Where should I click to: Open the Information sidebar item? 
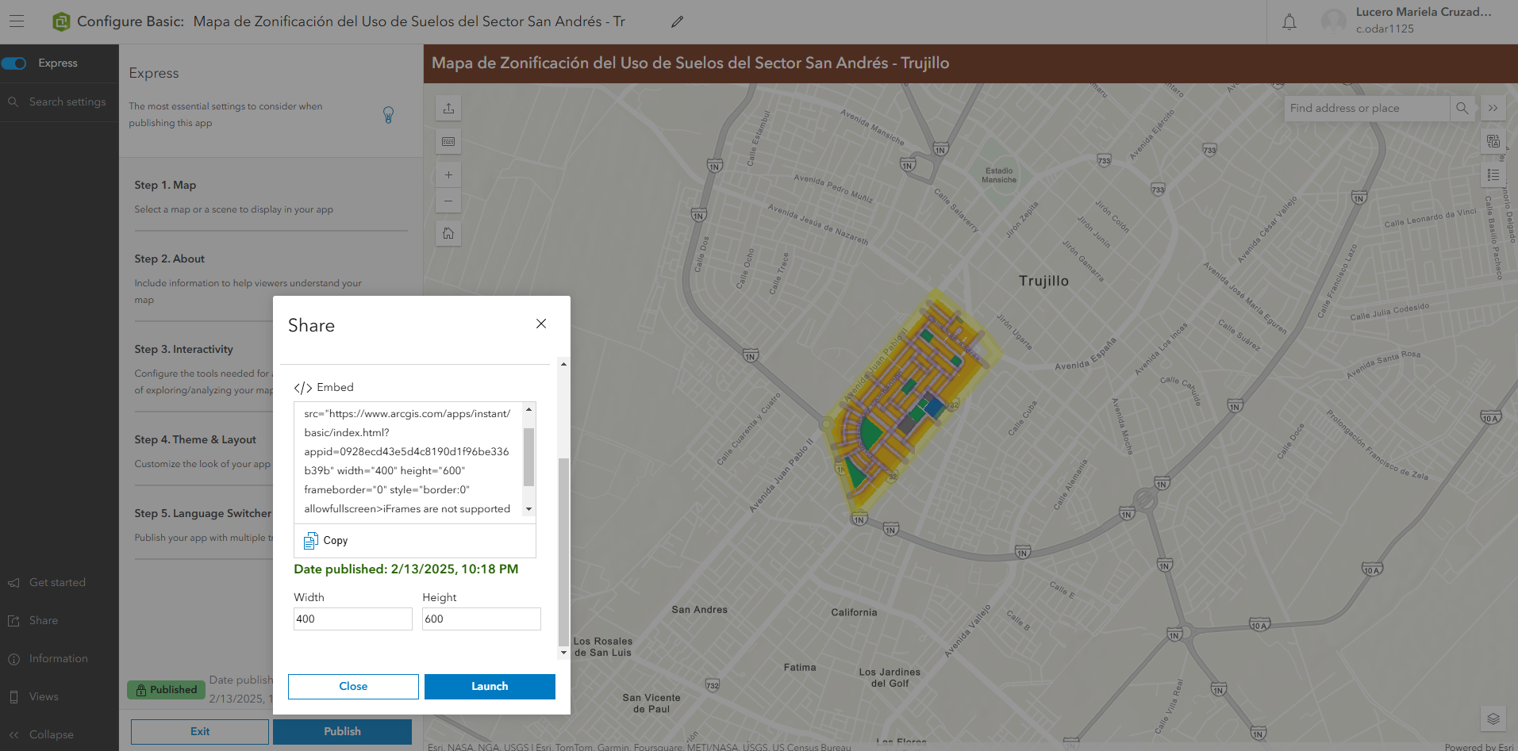tap(58, 658)
